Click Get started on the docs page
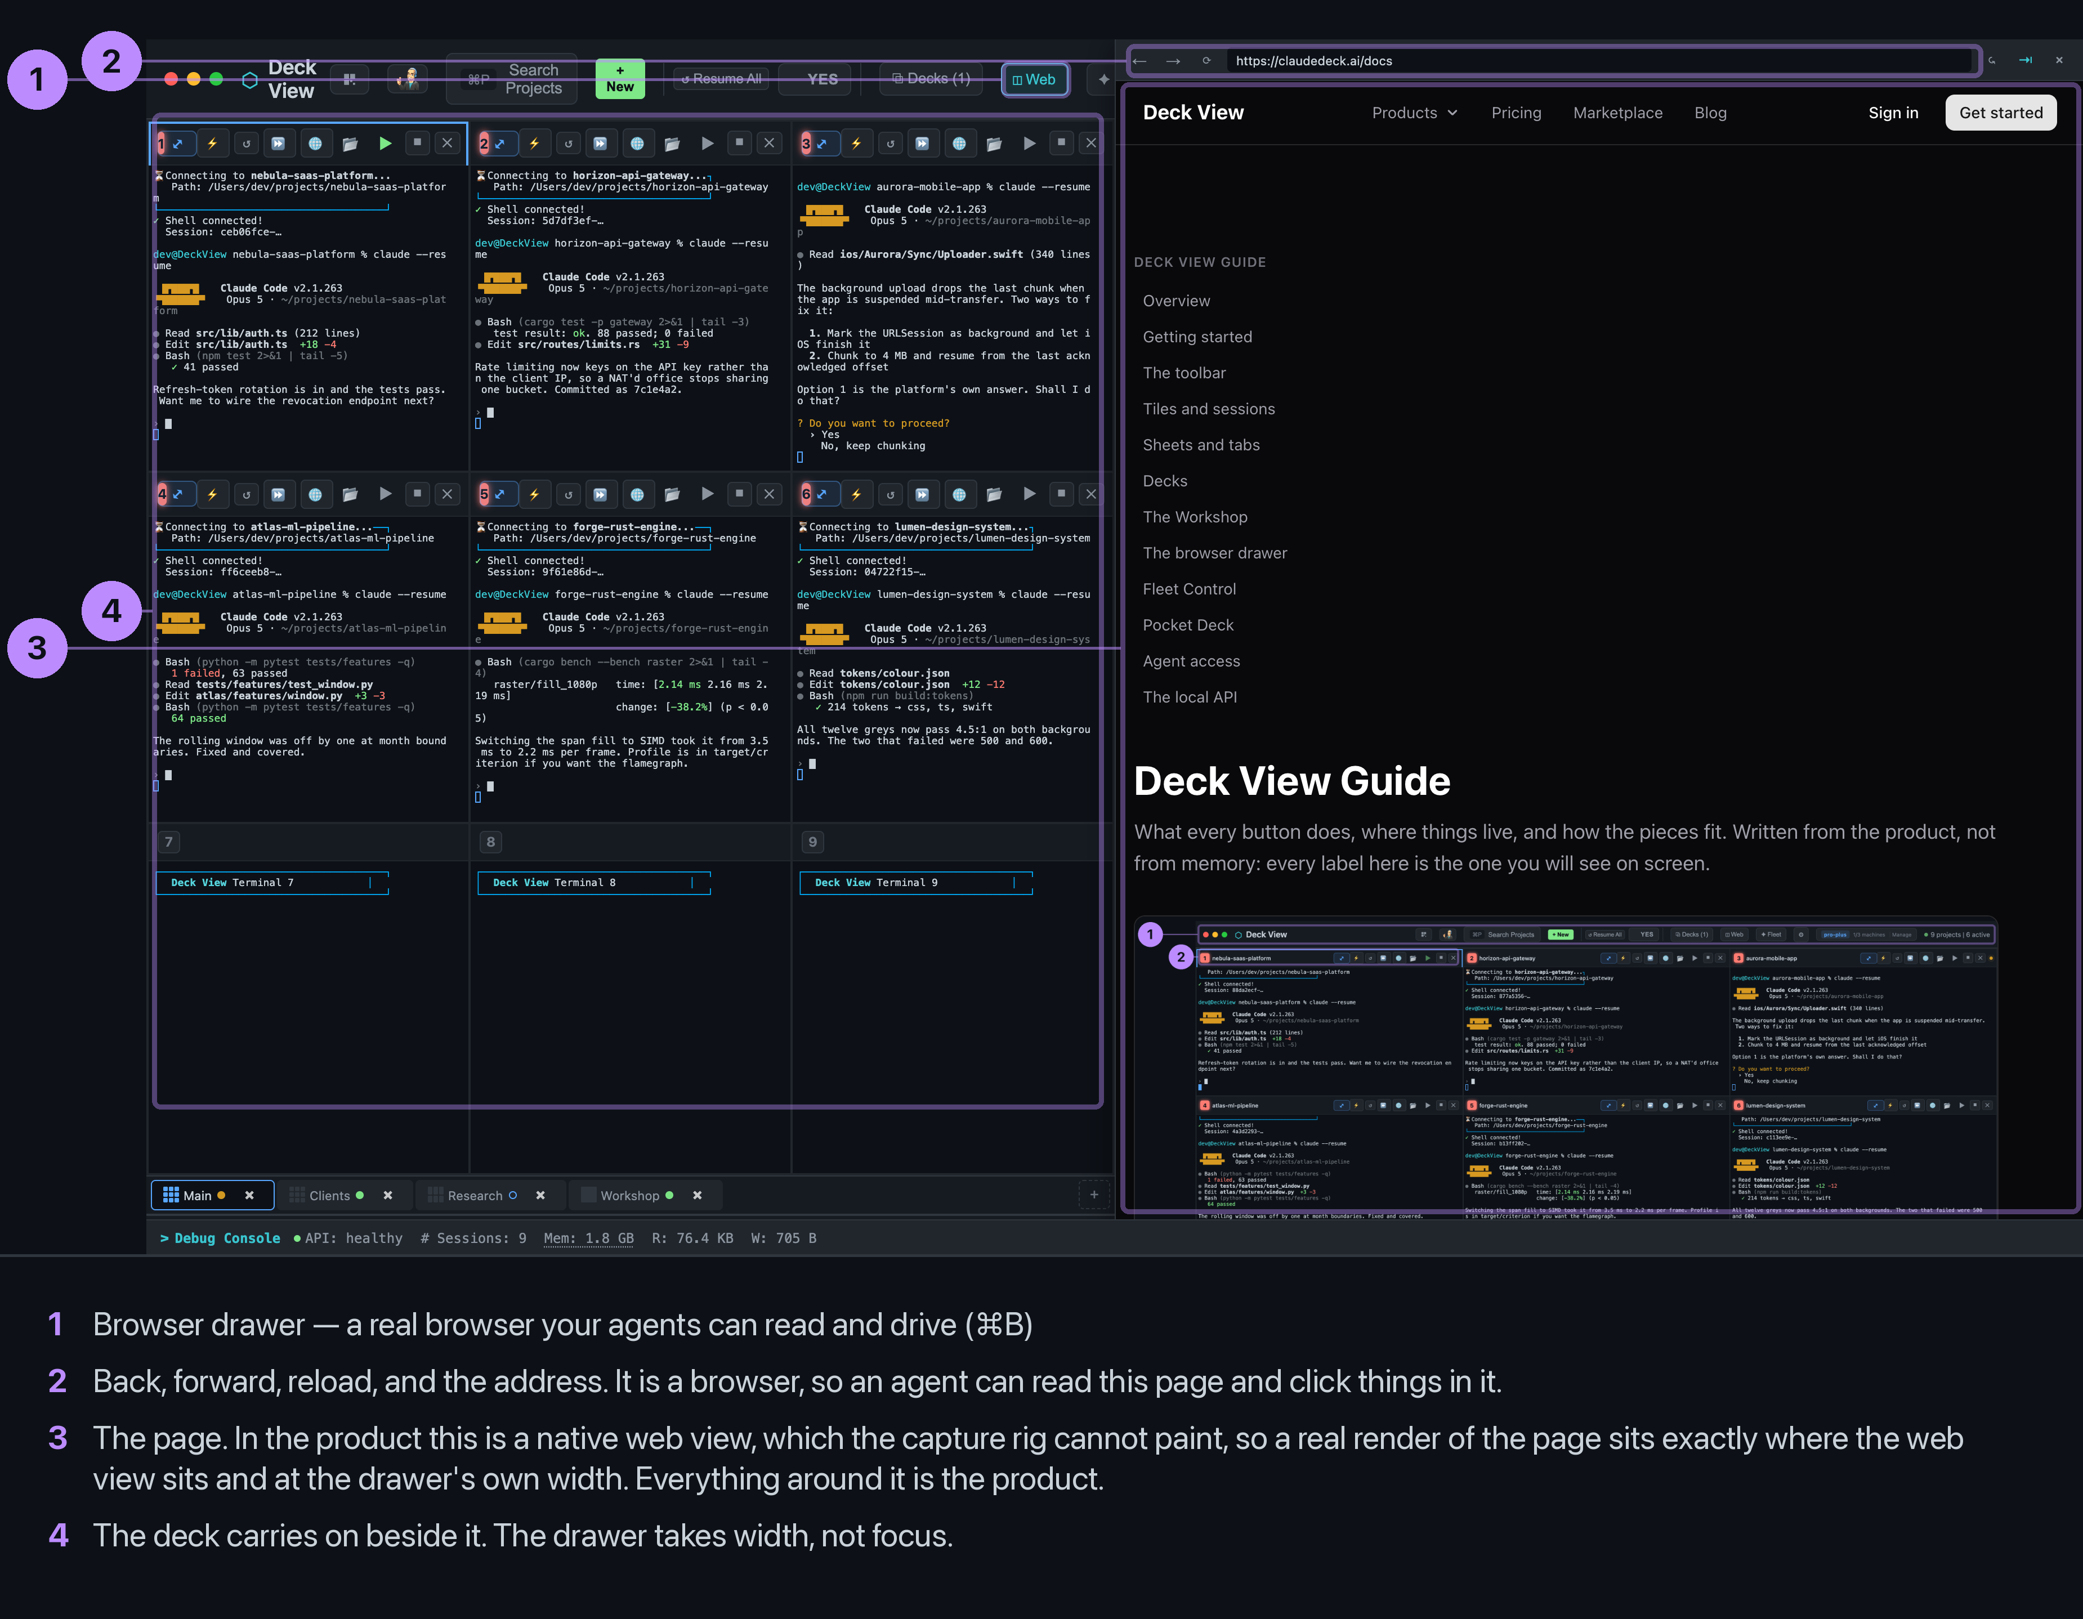The width and height of the screenshot is (2083, 1619). coord(2001,113)
